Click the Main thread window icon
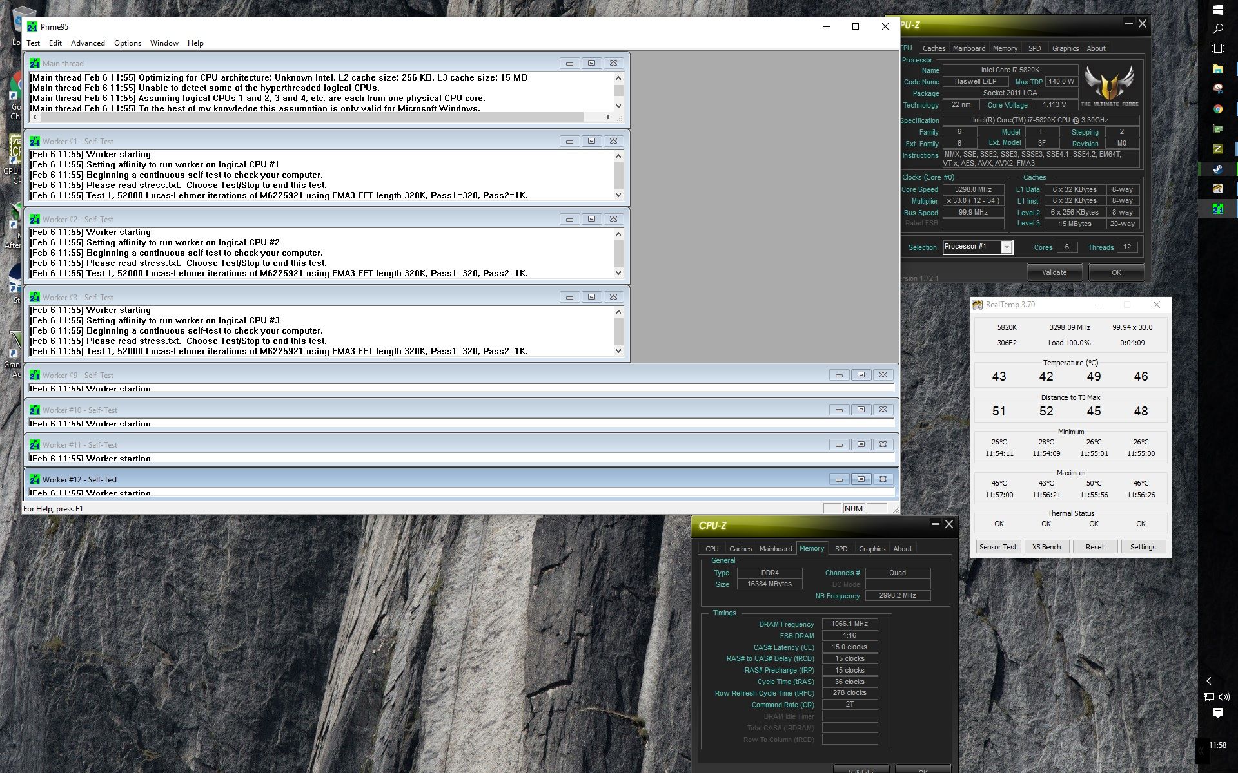 pos(35,63)
